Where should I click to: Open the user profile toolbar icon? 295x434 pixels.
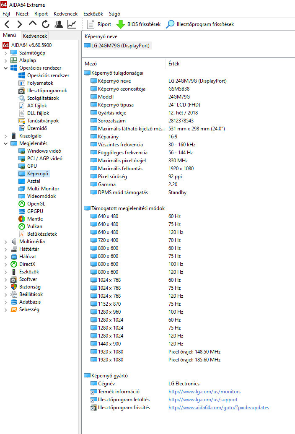click(59, 24)
